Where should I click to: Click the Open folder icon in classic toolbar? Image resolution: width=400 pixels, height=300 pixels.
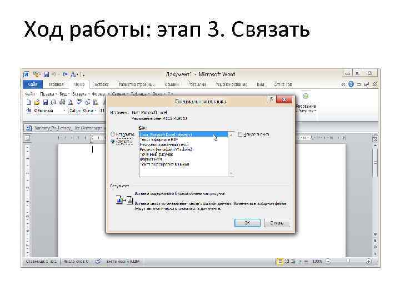pos(37,102)
